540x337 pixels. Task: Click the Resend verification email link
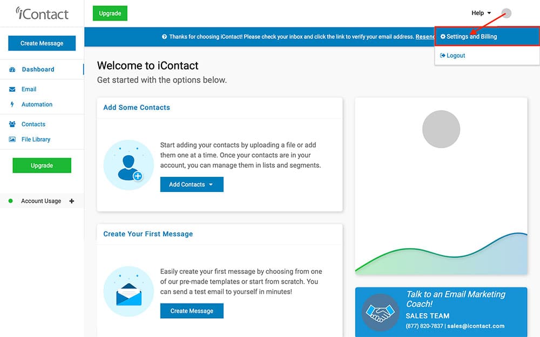coord(425,37)
